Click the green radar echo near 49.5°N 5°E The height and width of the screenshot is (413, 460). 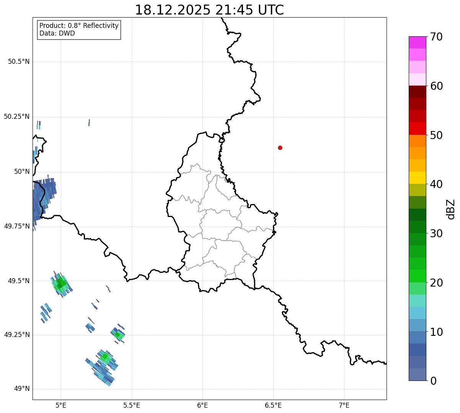pos(60,283)
